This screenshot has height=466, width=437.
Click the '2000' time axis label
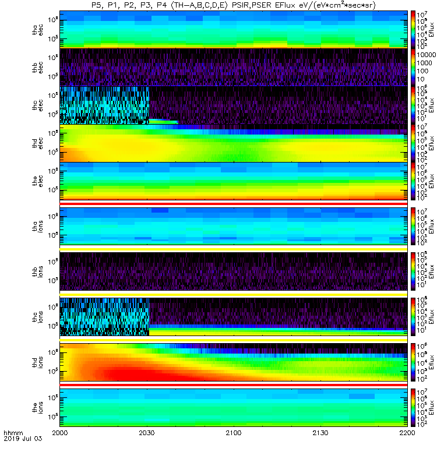(60, 433)
